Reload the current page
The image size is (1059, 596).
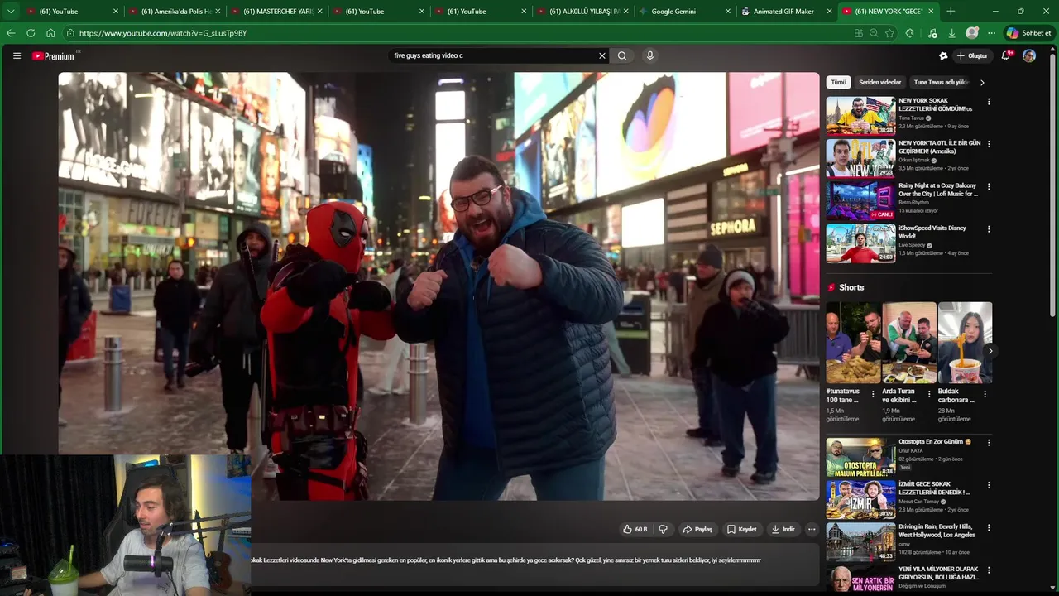coord(31,33)
